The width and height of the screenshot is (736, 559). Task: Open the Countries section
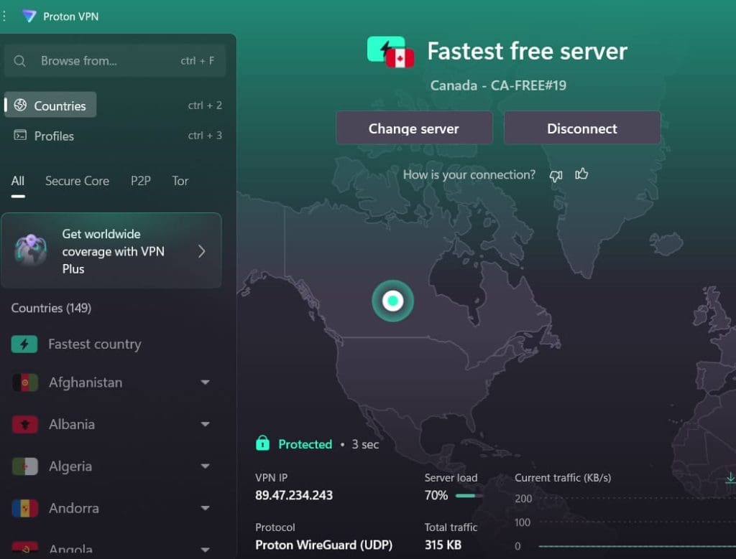(x=51, y=105)
